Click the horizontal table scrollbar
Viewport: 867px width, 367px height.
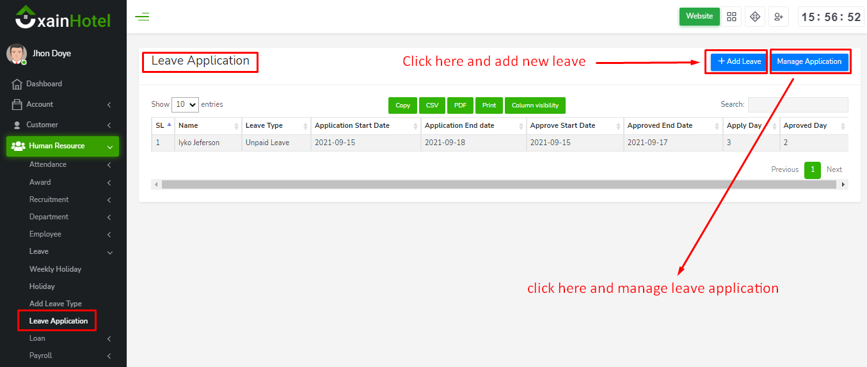(498, 184)
